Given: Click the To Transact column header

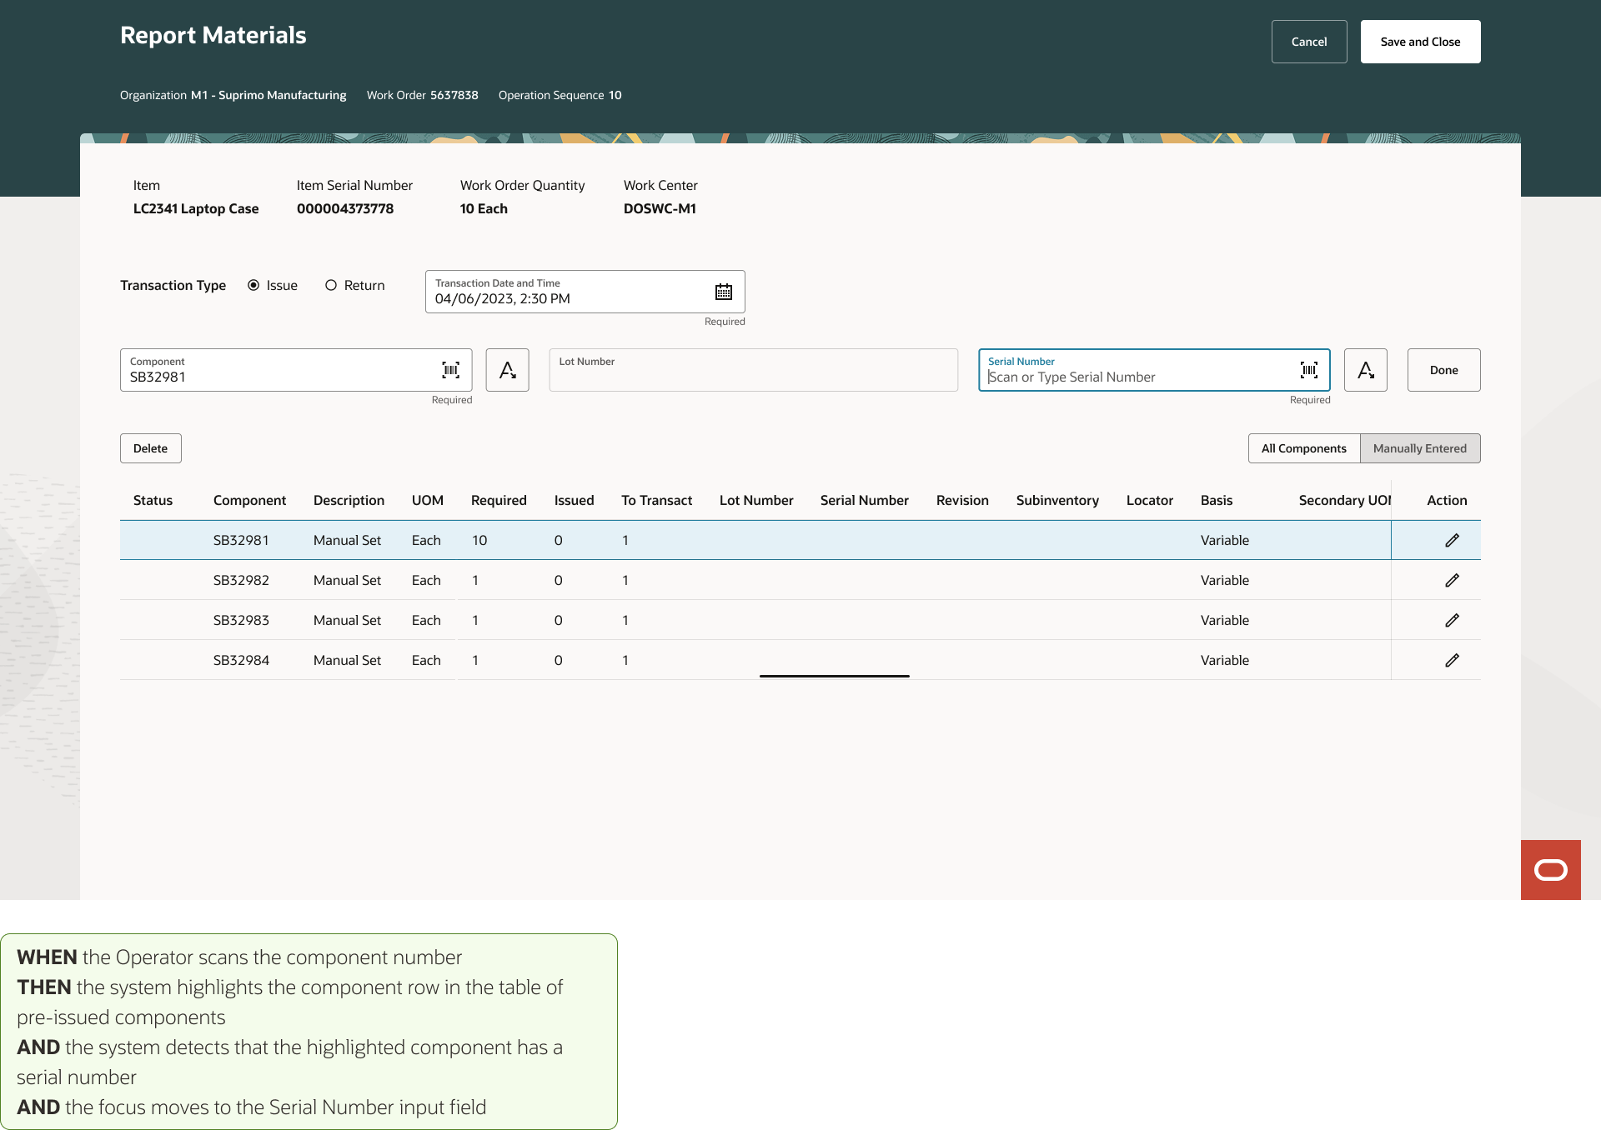Looking at the screenshot, I should 656,500.
